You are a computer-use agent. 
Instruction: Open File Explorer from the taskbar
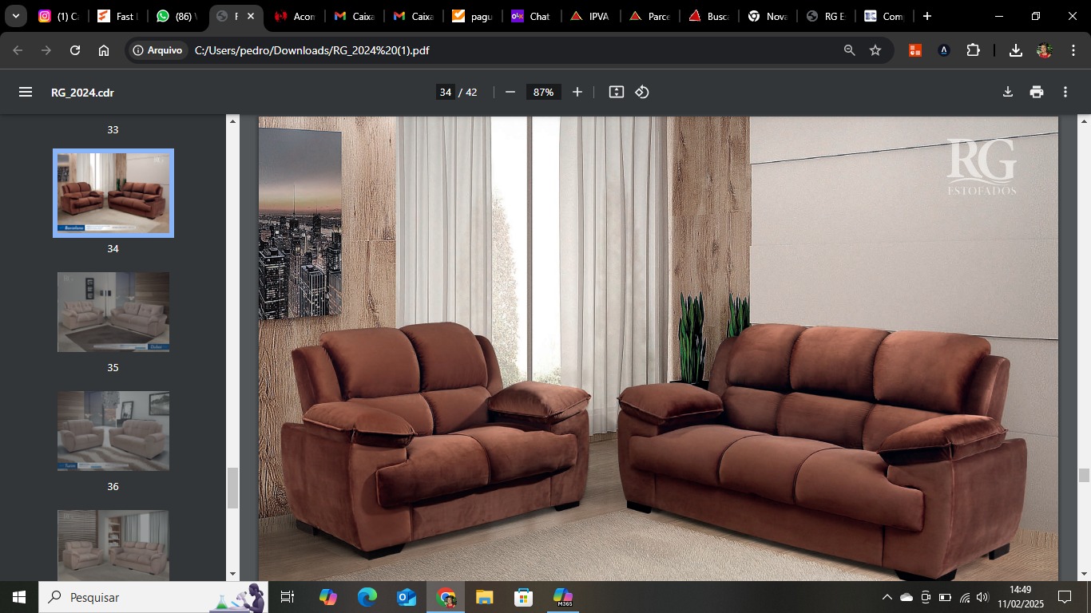[x=484, y=597]
